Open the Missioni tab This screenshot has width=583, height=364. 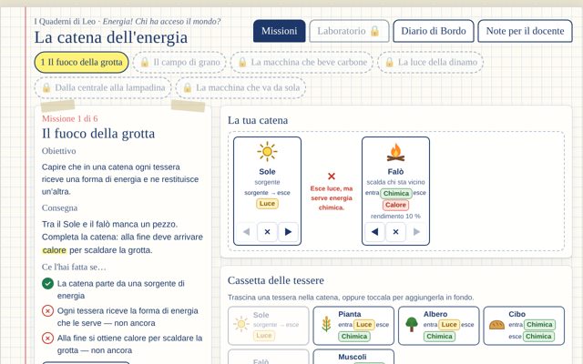coord(280,31)
